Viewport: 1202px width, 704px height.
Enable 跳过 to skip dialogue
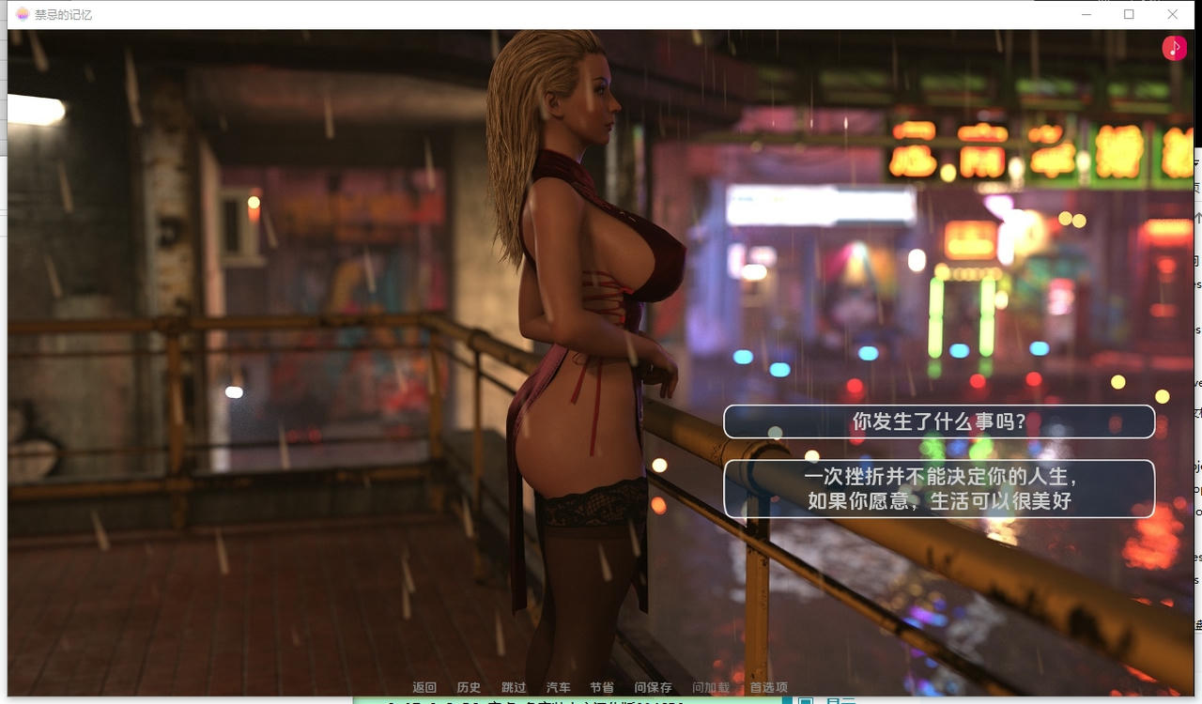click(x=514, y=687)
